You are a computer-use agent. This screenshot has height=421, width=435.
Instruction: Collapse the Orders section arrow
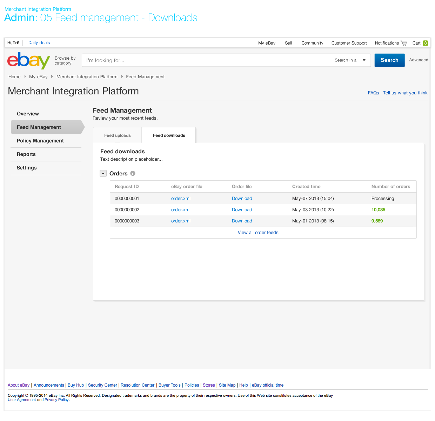103,173
